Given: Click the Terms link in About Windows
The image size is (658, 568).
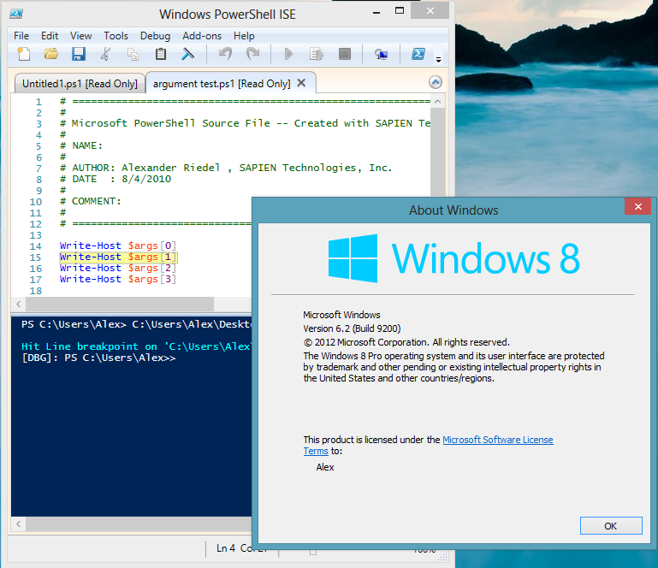Looking at the screenshot, I should (316, 451).
